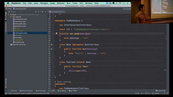Open the Version Control tool window

(26, 91)
